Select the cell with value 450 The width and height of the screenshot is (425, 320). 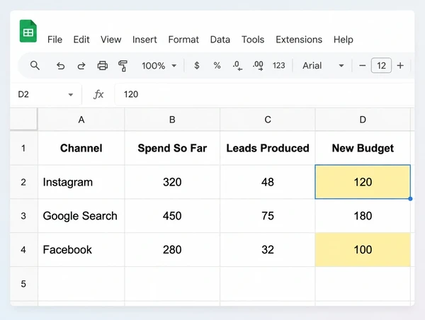pos(172,216)
